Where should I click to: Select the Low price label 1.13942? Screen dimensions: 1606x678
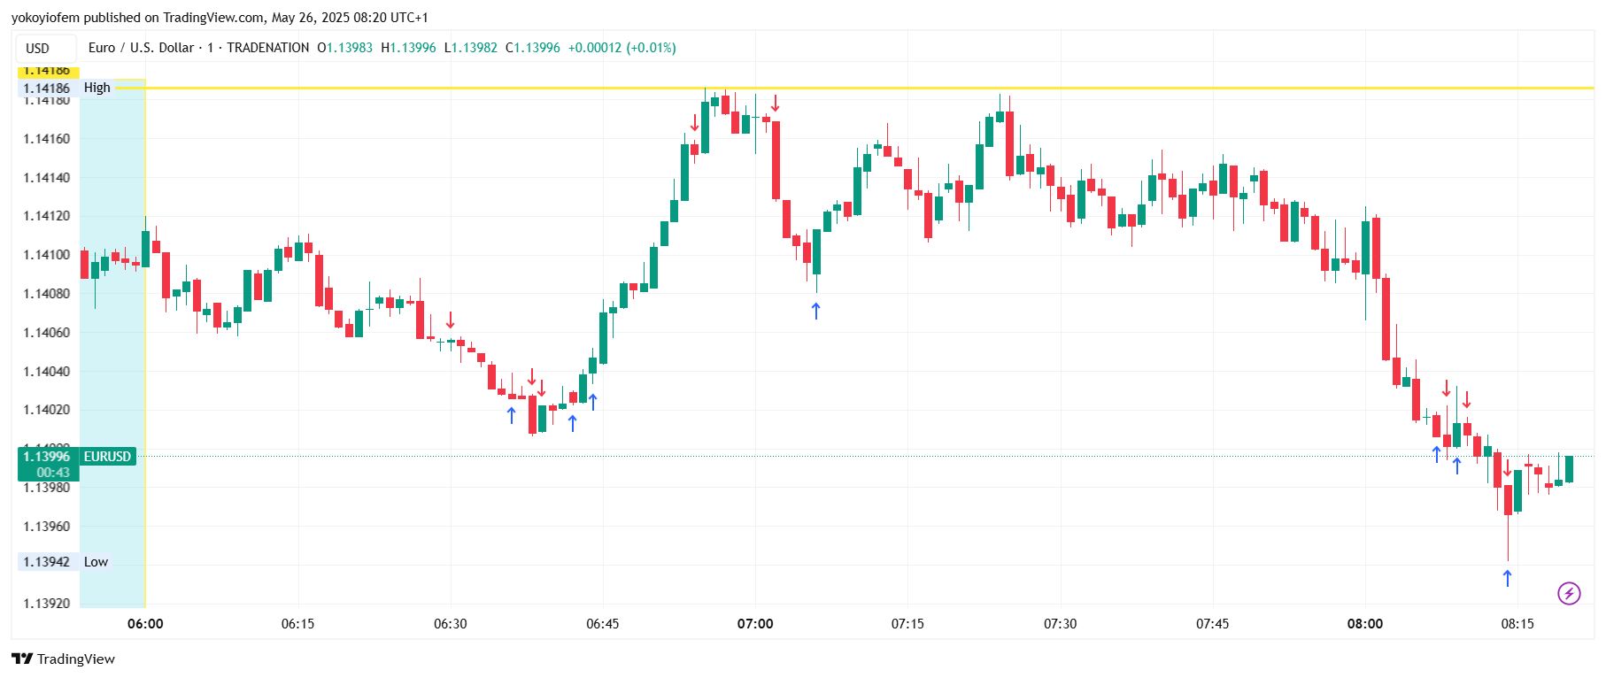[46, 562]
